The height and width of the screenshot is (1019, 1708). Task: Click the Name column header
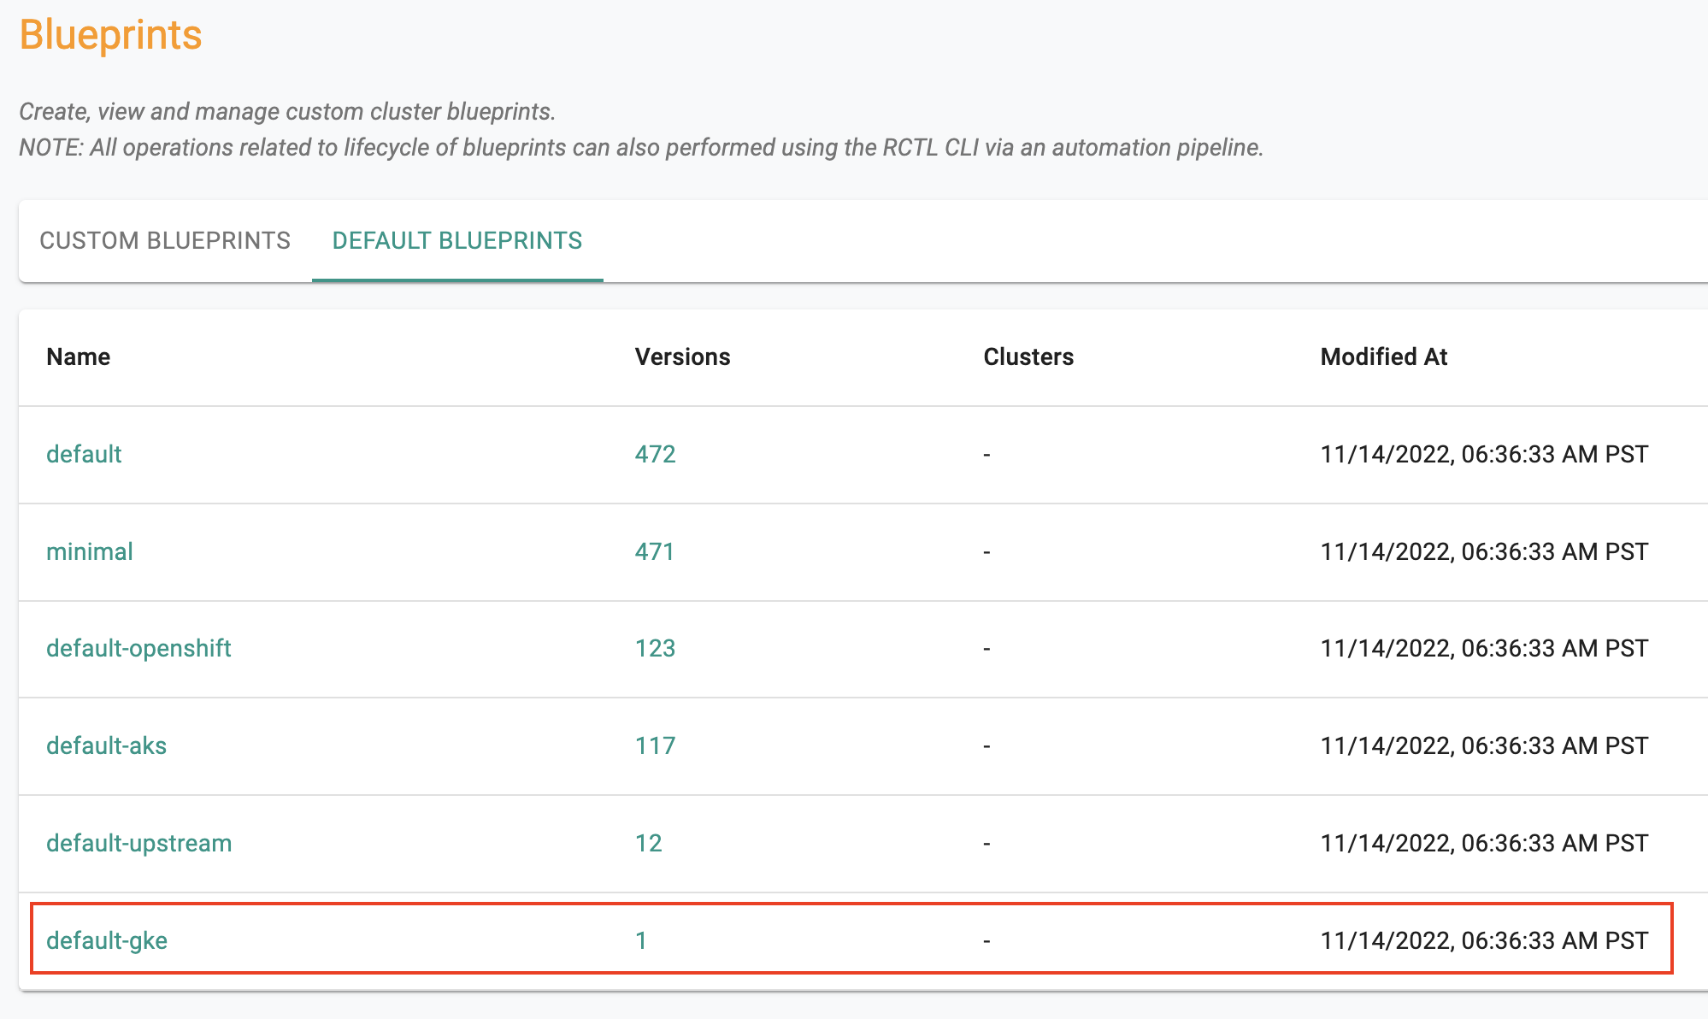(x=79, y=356)
